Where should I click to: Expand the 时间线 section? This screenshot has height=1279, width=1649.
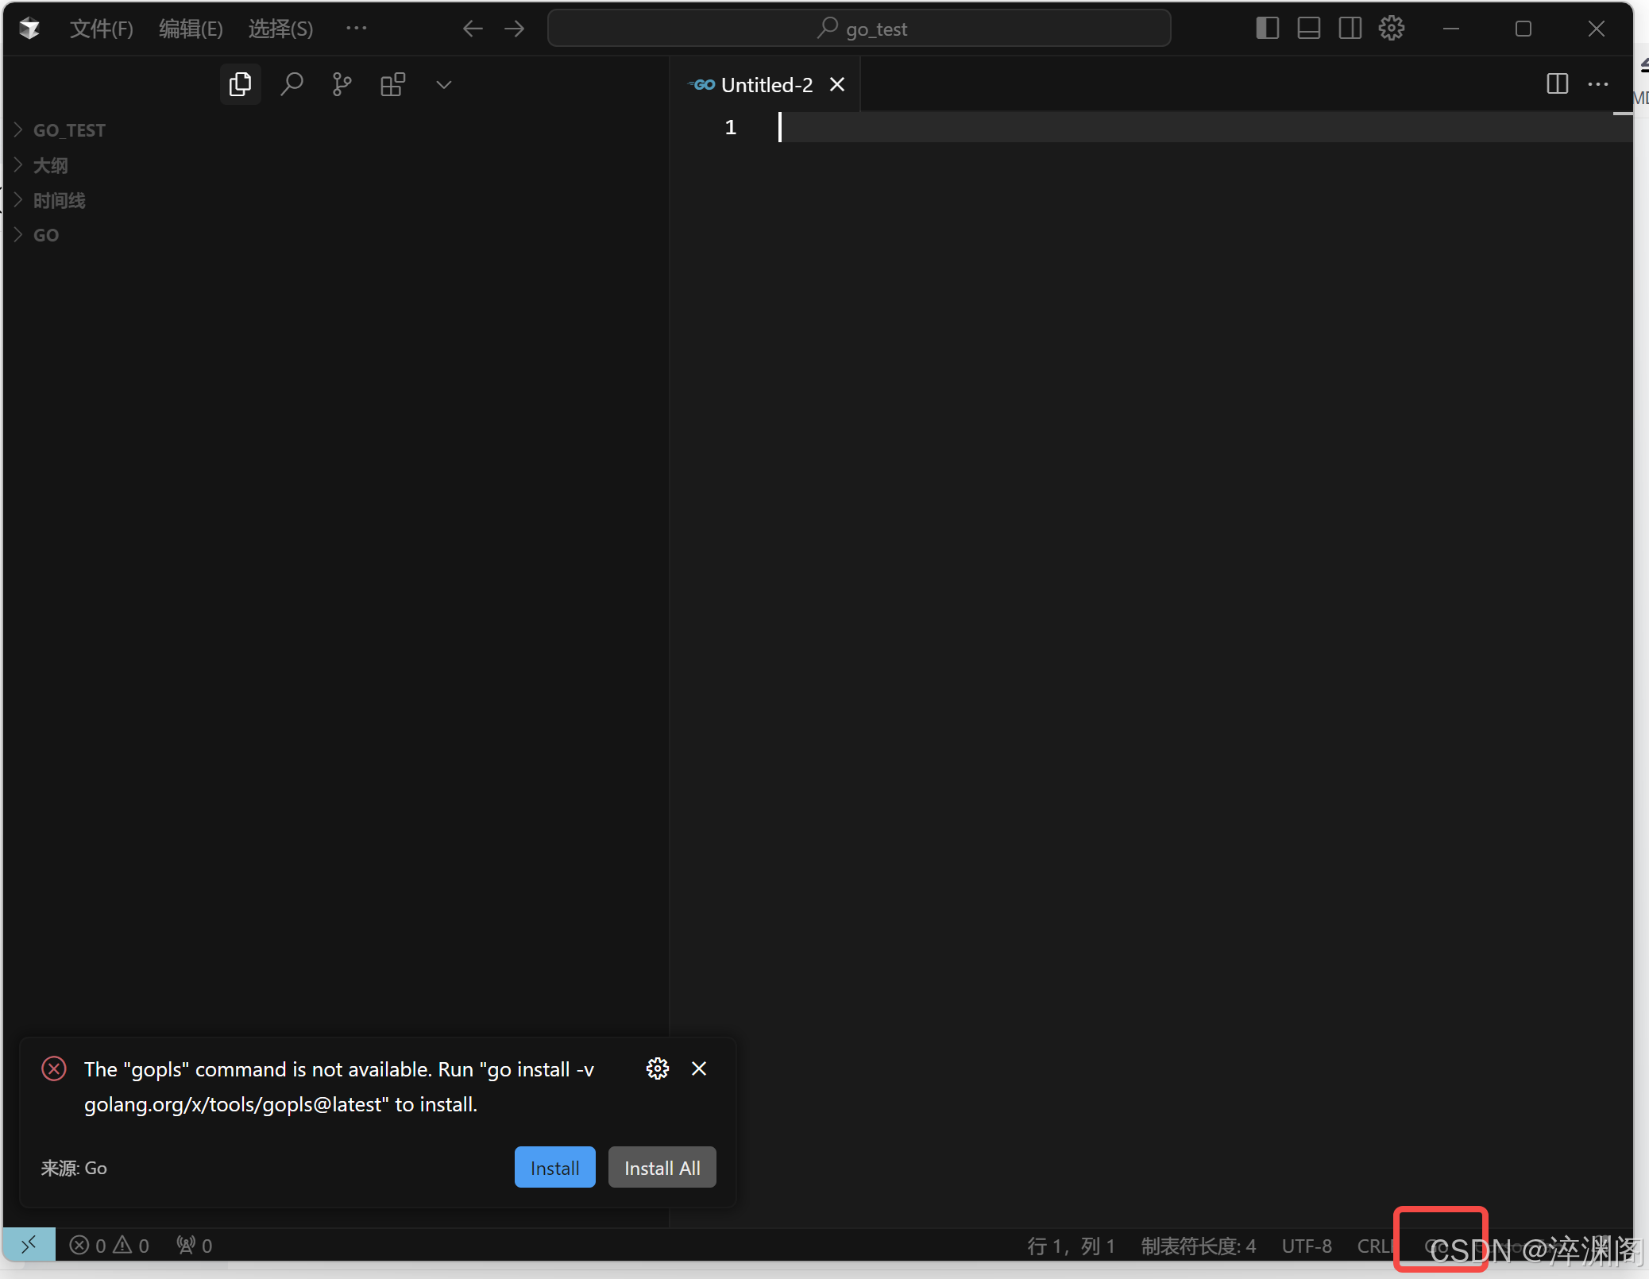(59, 200)
